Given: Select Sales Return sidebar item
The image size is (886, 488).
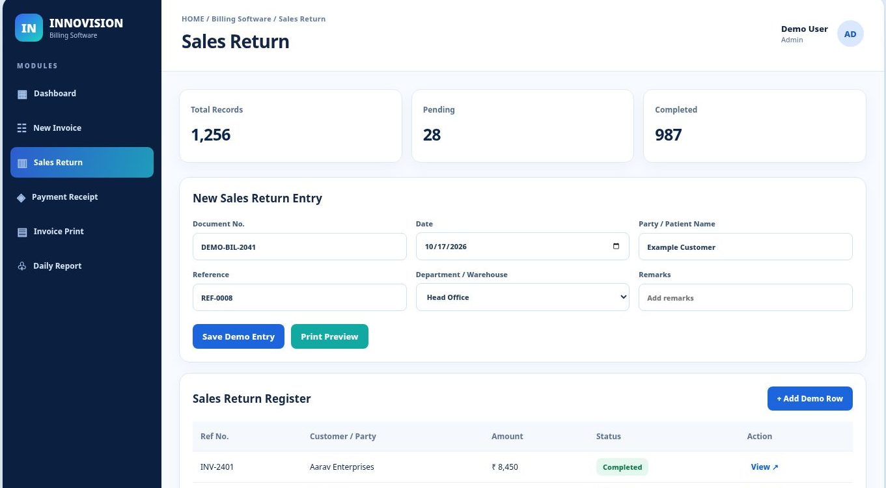Looking at the screenshot, I should point(82,163).
